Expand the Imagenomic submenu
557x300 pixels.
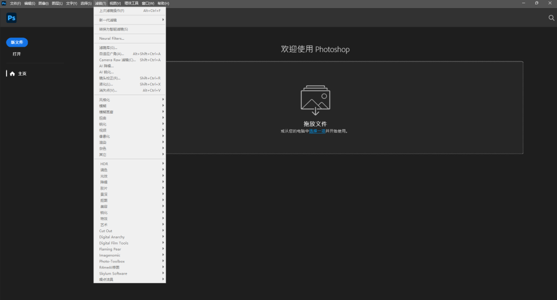[129, 255]
